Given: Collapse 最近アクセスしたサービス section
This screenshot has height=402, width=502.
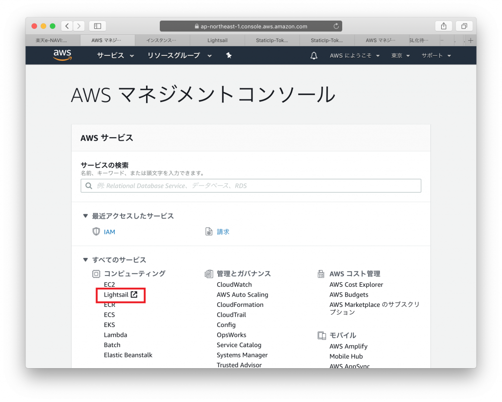Looking at the screenshot, I should [x=85, y=216].
